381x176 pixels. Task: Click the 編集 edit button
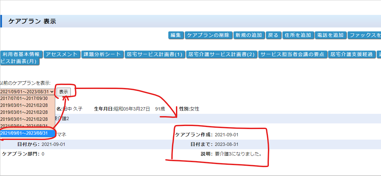176,35
